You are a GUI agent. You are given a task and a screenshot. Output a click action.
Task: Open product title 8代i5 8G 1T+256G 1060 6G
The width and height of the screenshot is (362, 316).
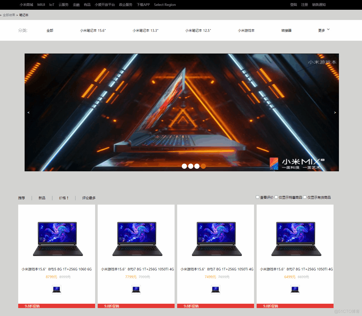pyautogui.click(x=57, y=269)
